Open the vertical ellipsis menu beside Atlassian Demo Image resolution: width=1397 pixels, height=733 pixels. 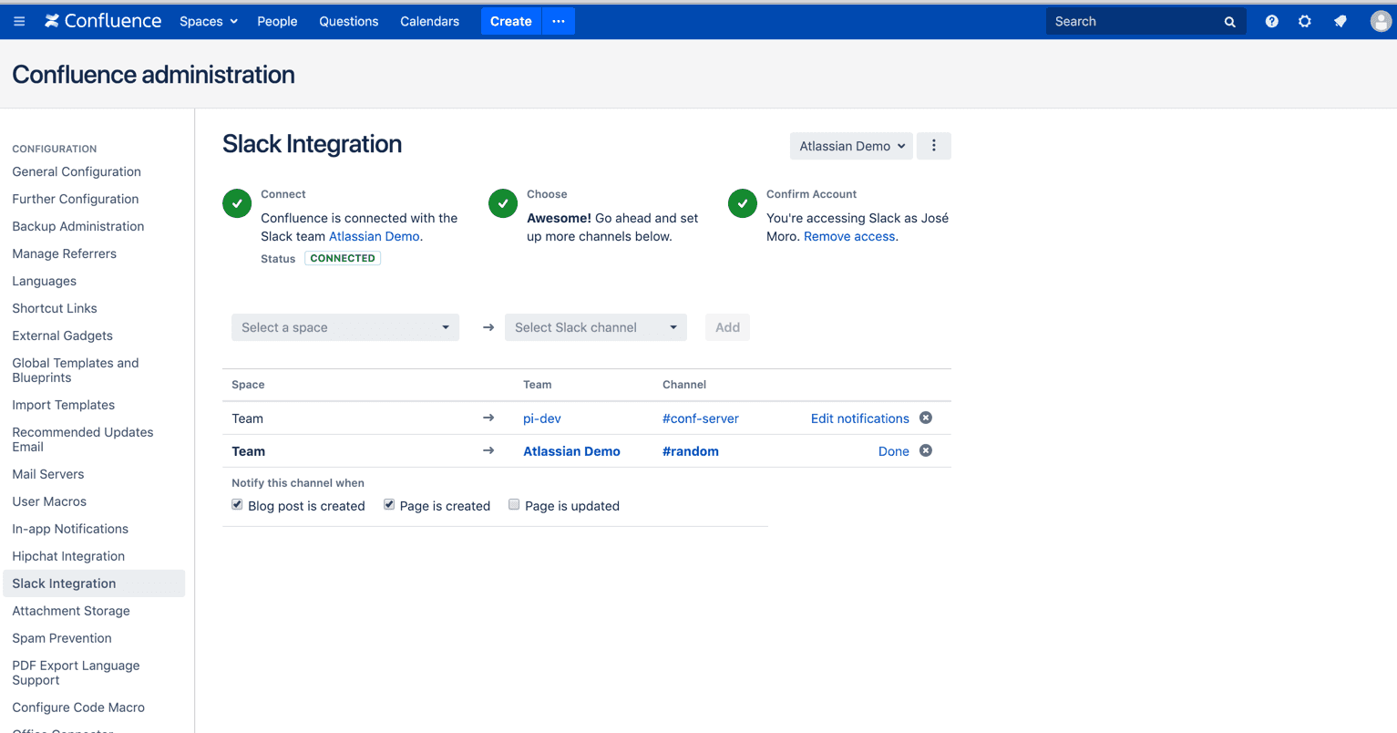point(933,146)
